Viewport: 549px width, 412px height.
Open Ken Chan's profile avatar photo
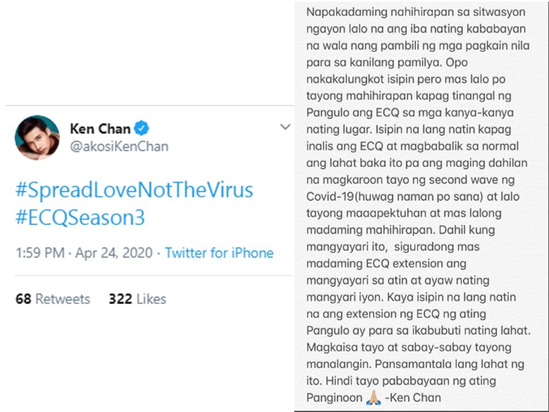(x=37, y=137)
